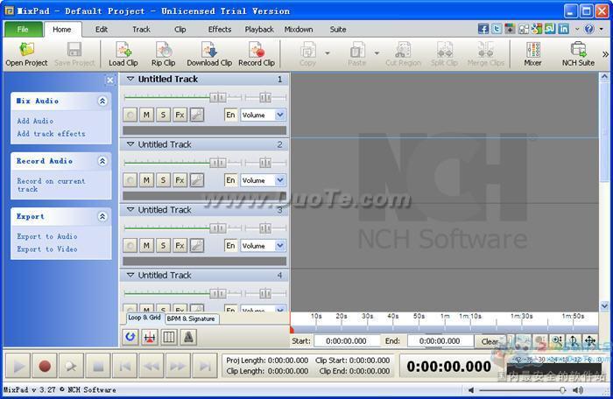
Task: Launch NCH Suite from toolbar
Action: click(x=578, y=54)
